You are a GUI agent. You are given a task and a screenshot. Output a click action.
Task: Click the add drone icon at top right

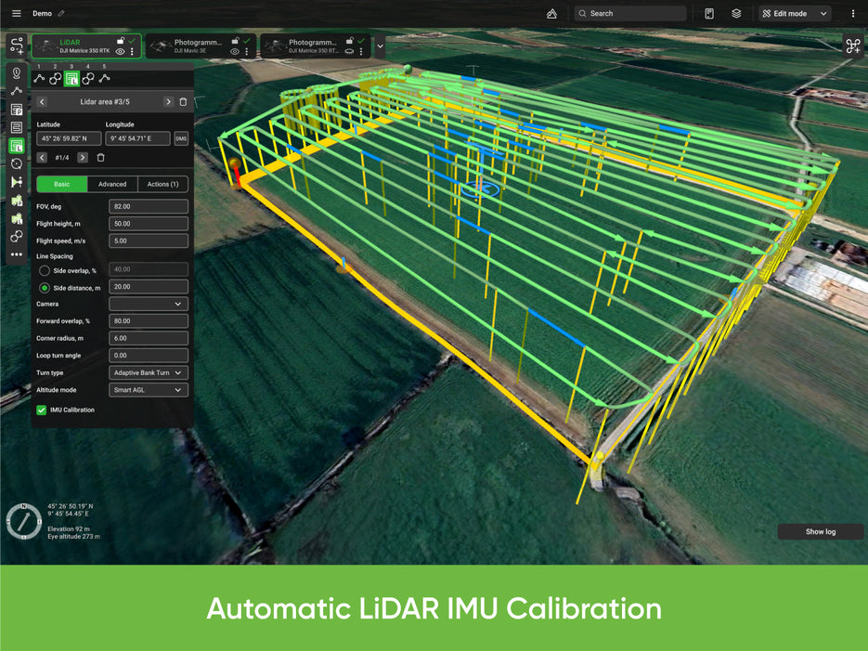pos(852,46)
